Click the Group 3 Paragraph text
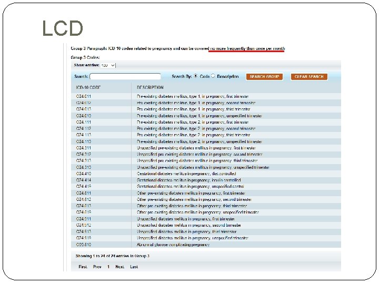Image resolution: width=379 pixels, height=284 pixels. (178, 48)
